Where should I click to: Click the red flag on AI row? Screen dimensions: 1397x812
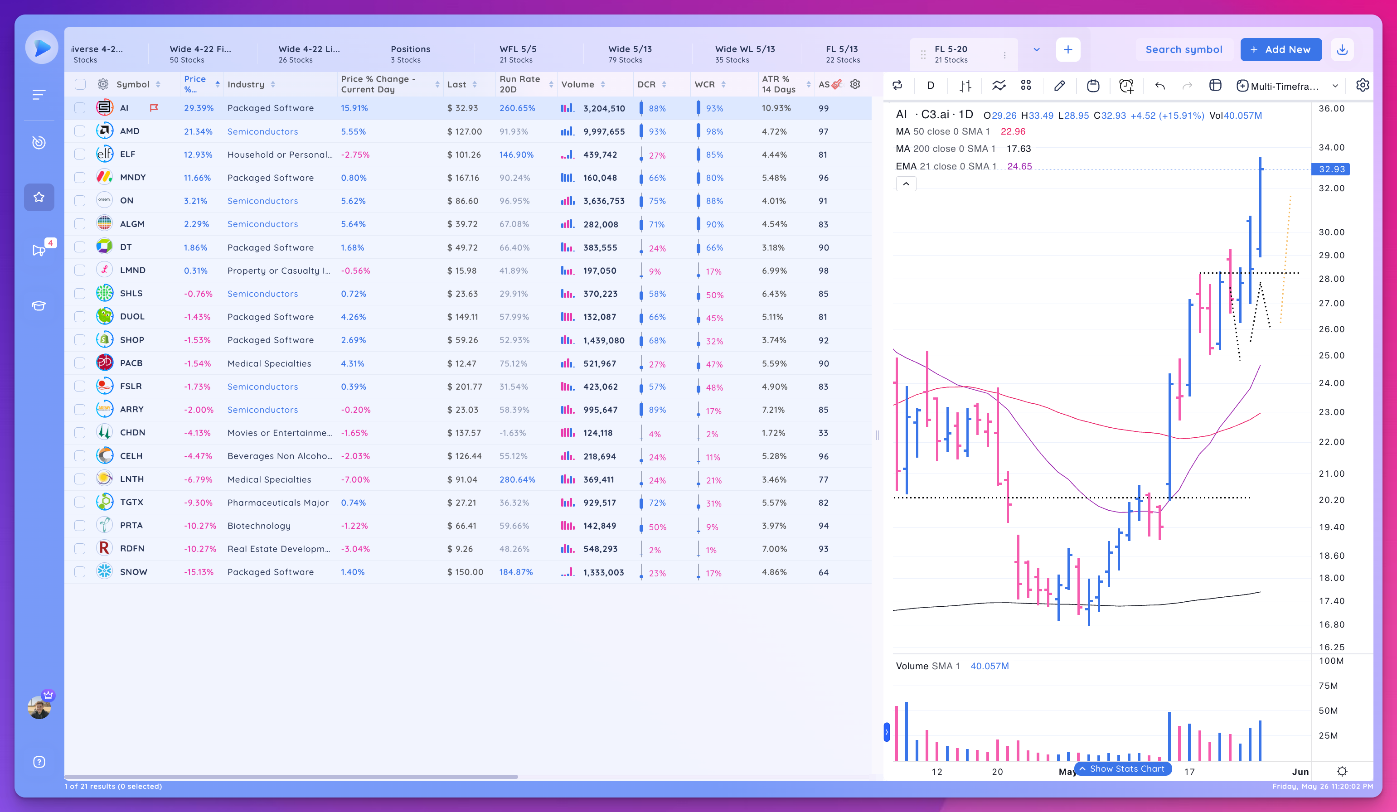pos(154,108)
